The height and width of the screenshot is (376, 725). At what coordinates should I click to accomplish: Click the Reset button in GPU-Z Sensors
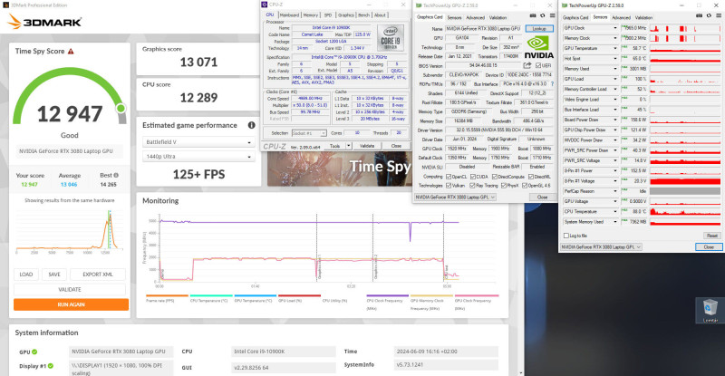tap(712, 236)
